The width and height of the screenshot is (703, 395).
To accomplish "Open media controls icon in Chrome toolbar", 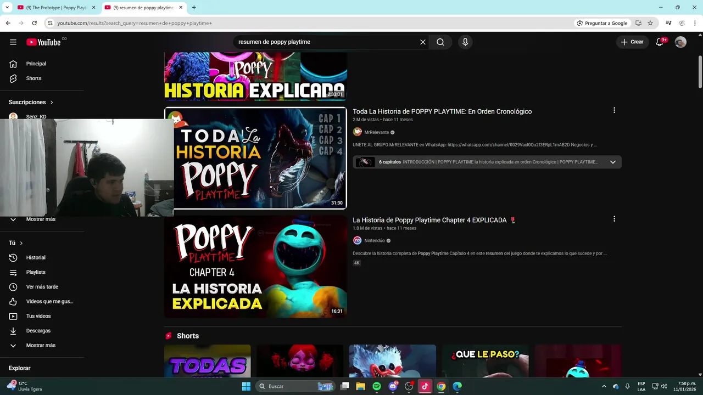I will tap(668, 23).
